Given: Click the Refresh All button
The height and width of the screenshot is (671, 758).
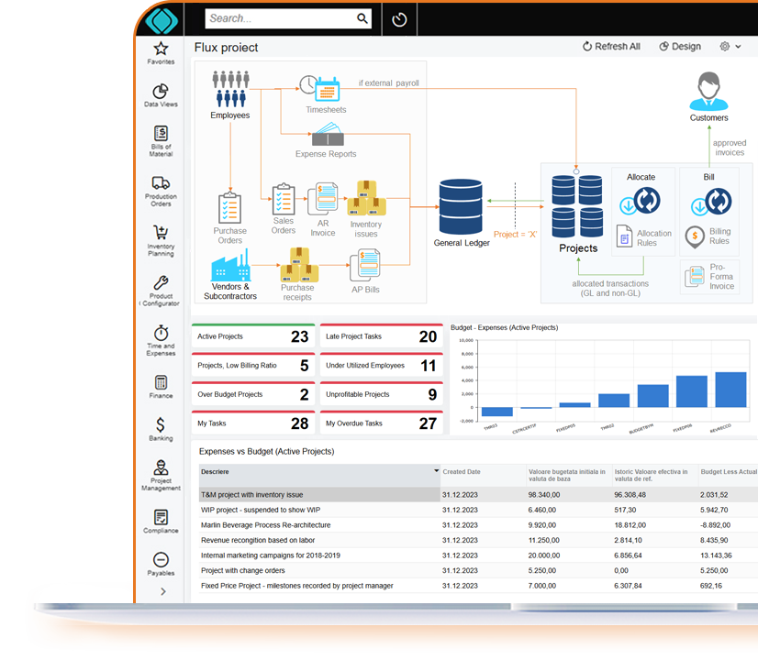Looking at the screenshot, I should coord(611,47).
